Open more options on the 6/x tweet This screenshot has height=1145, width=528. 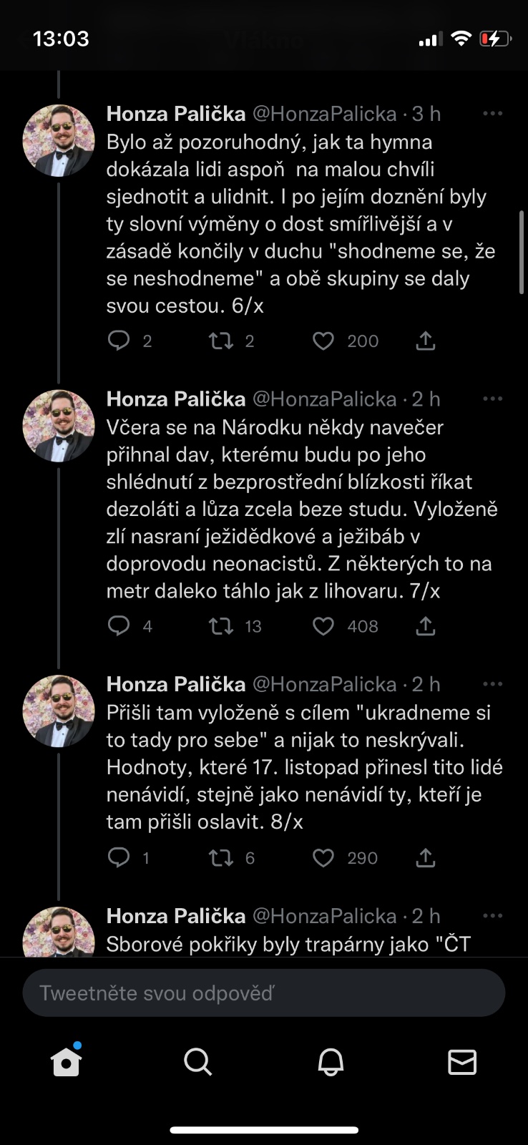(492, 114)
